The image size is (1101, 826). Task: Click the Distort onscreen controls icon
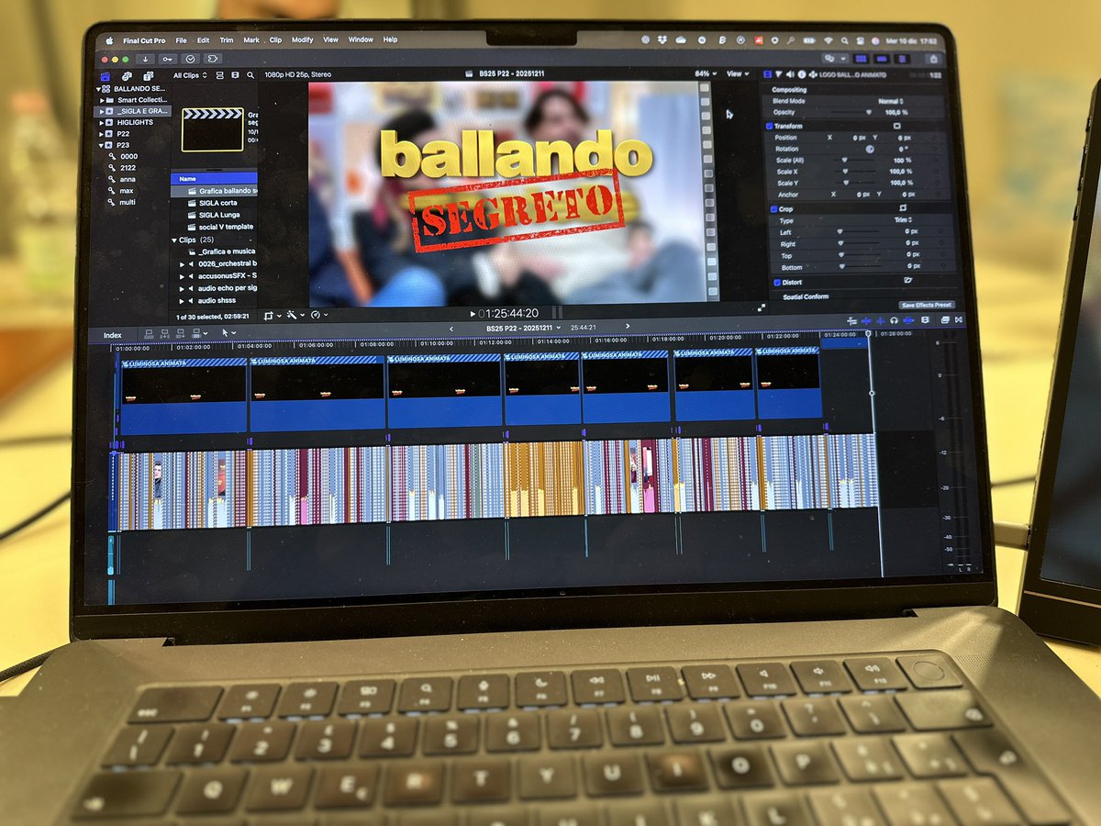pyautogui.click(x=907, y=281)
